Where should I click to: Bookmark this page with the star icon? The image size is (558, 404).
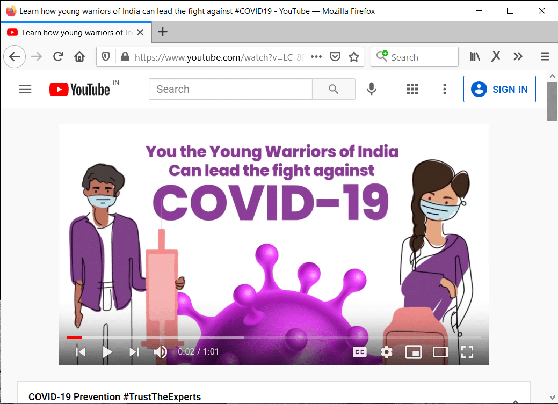pos(354,56)
